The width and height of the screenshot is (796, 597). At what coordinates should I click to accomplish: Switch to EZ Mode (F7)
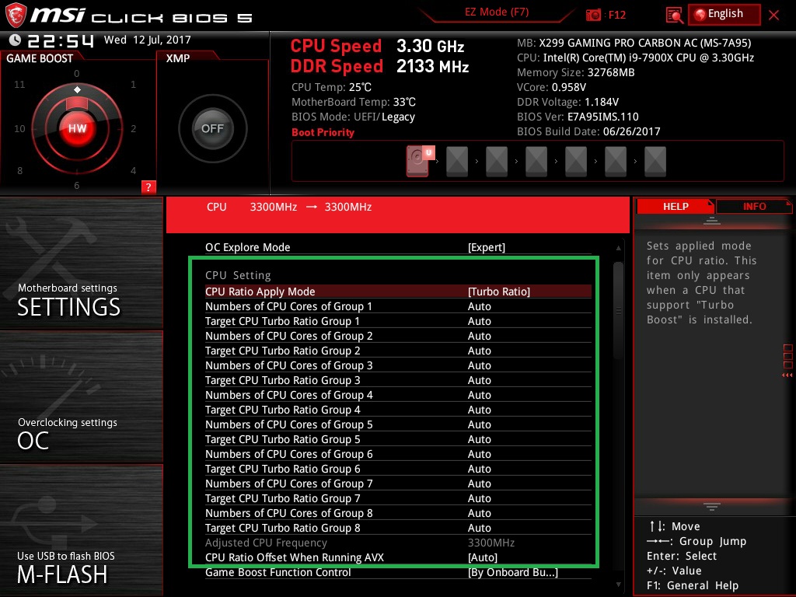pyautogui.click(x=497, y=12)
